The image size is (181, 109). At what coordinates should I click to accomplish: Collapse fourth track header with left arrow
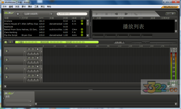pyautogui.click(x=24, y=78)
